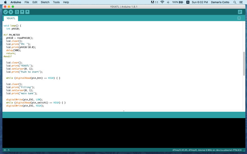Save the sketch with Save icon
Screen dimensions: 247x154
(x=27, y=12)
